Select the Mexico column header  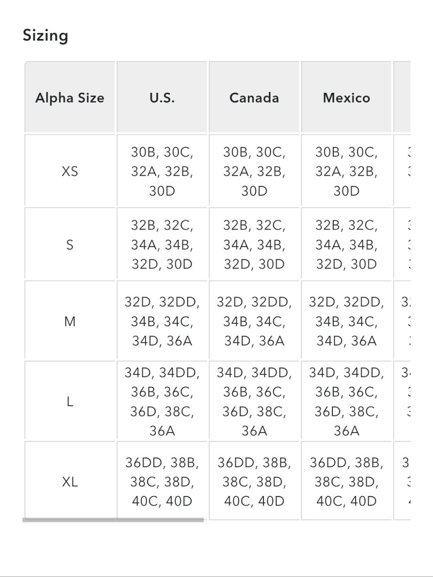tap(346, 97)
